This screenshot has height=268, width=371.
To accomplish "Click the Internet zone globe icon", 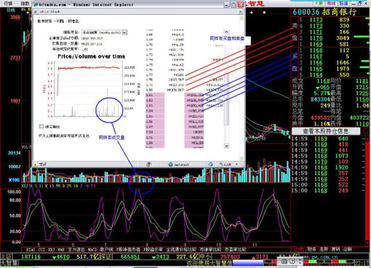I will point(170,164).
